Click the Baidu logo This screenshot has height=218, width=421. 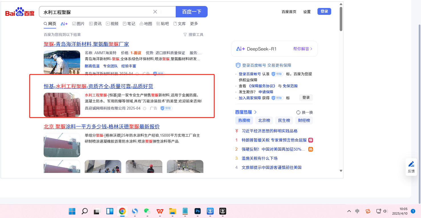[20, 12]
